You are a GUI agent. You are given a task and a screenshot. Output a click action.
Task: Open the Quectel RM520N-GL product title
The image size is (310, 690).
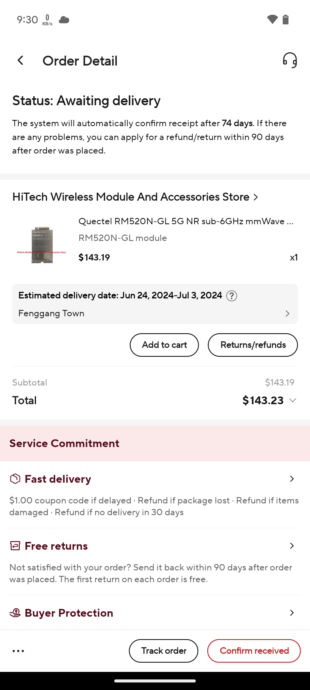(185, 221)
